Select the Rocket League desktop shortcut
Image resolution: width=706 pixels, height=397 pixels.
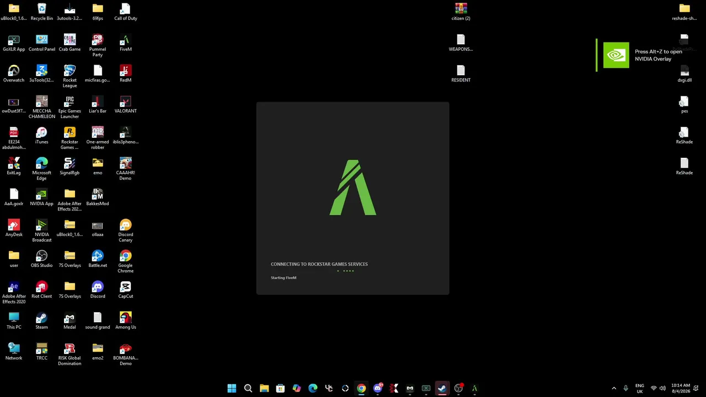[x=69, y=76]
